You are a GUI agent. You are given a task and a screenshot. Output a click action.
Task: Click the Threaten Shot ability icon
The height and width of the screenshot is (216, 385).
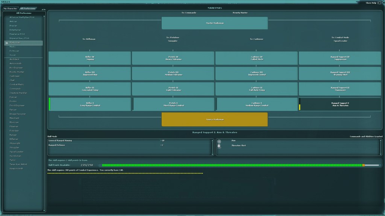[x=219, y=146]
